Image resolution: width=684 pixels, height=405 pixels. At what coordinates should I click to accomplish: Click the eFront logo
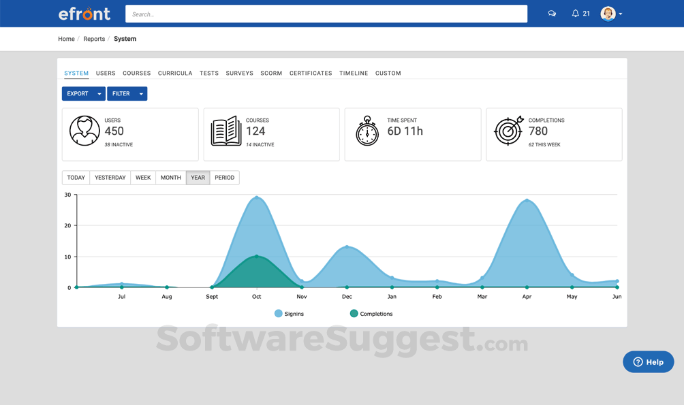84,13
